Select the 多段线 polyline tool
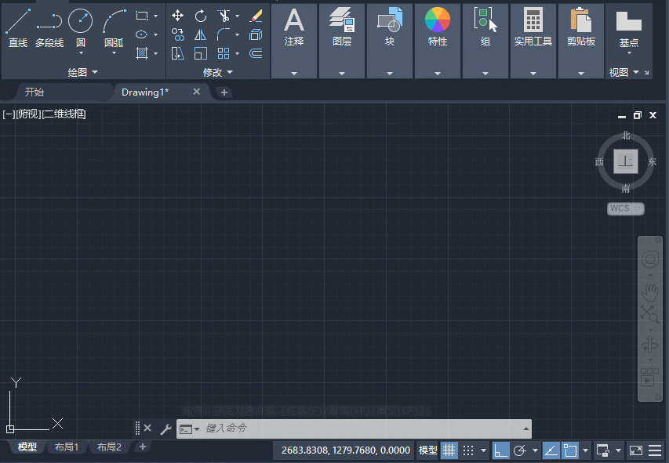This screenshot has width=669, height=463. [x=49, y=27]
